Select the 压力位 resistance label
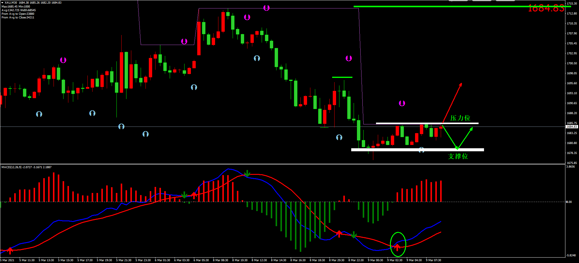Image resolution: width=579 pixels, height=263 pixels. 460,118
